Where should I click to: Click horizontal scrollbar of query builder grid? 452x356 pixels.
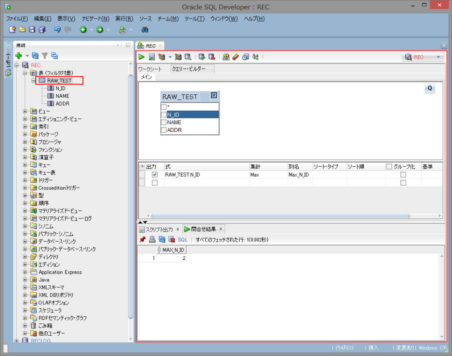(280, 216)
